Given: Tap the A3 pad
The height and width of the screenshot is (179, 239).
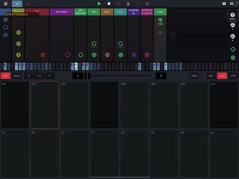Looking at the screenshot, I should [x=164, y=154].
